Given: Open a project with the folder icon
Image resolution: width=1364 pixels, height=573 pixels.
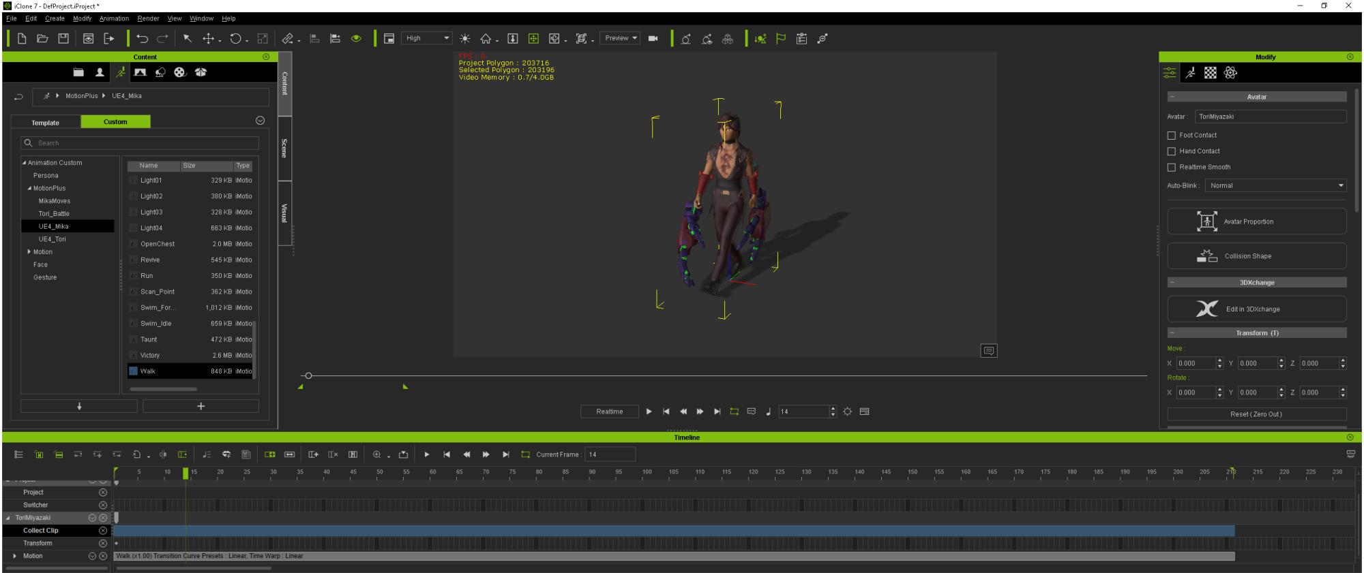Looking at the screenshot, I should (x=42, y=39).
